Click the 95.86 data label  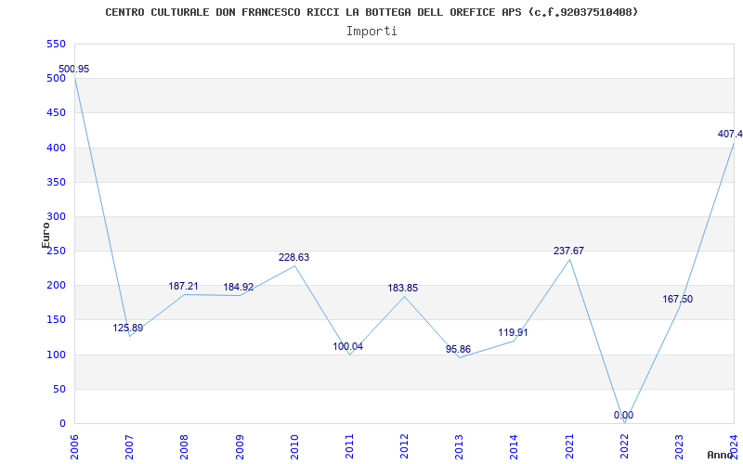[x=458, y=350]
